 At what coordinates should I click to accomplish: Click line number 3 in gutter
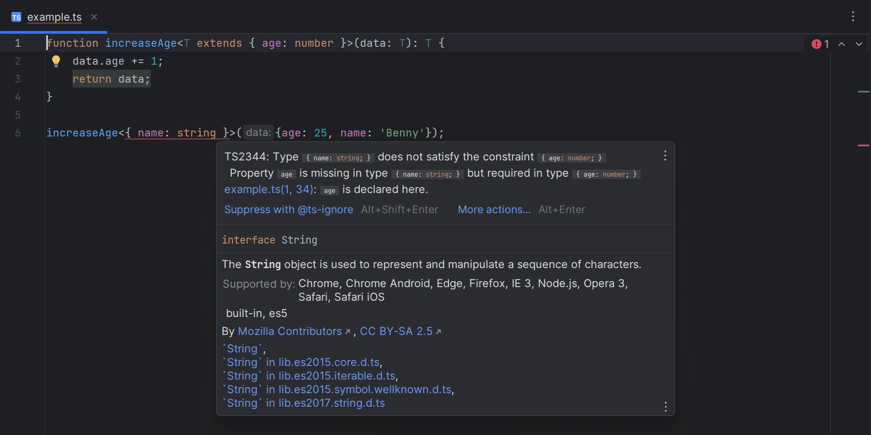[x=17, y=79]
